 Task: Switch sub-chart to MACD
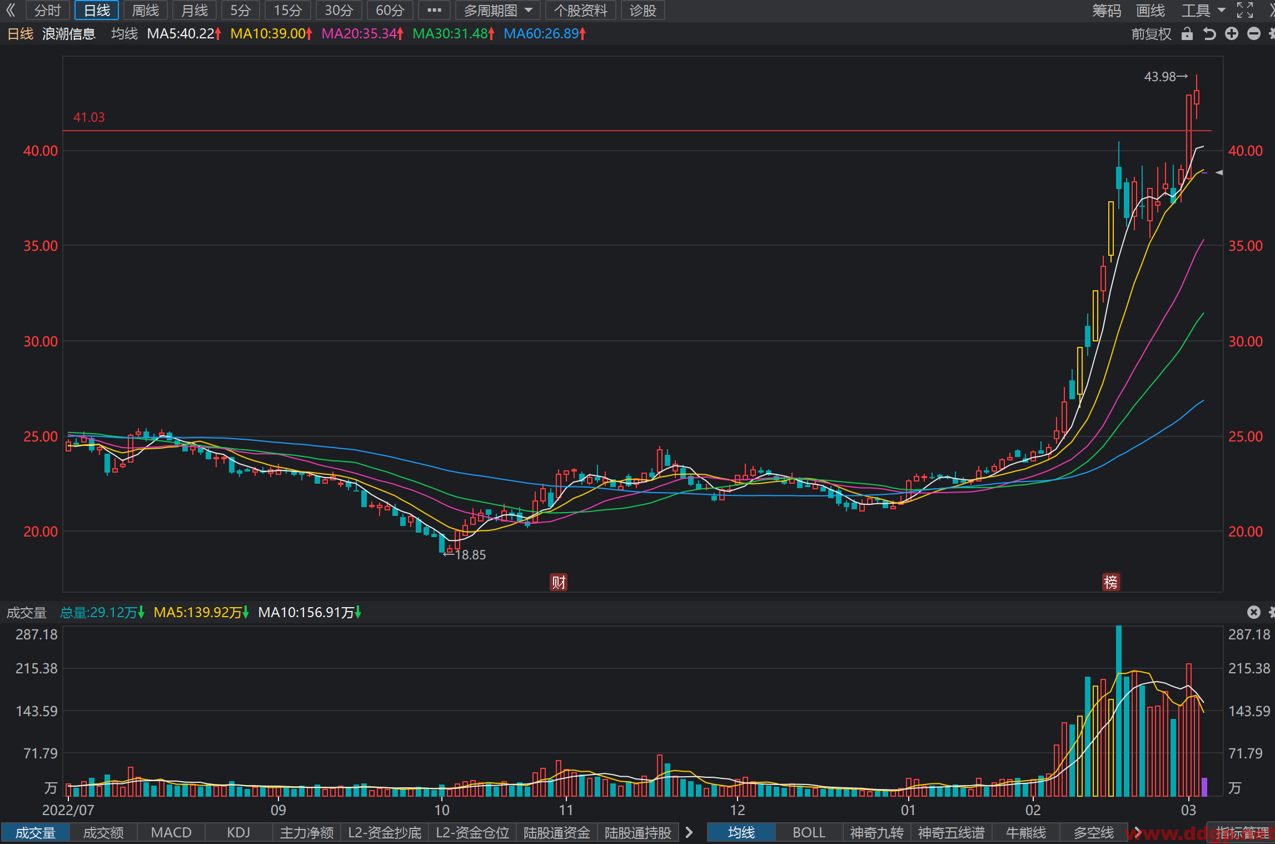click(171, 833)
